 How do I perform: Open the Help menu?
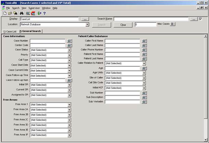point(55,8)
